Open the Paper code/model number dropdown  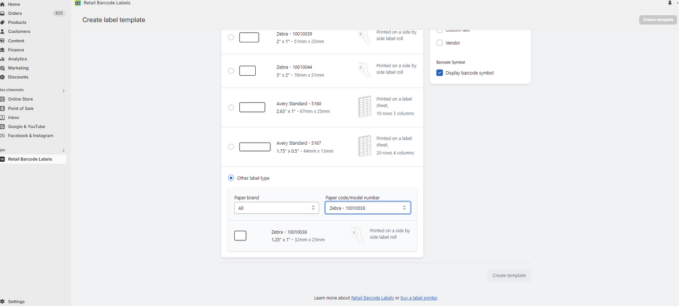point(368,208)
